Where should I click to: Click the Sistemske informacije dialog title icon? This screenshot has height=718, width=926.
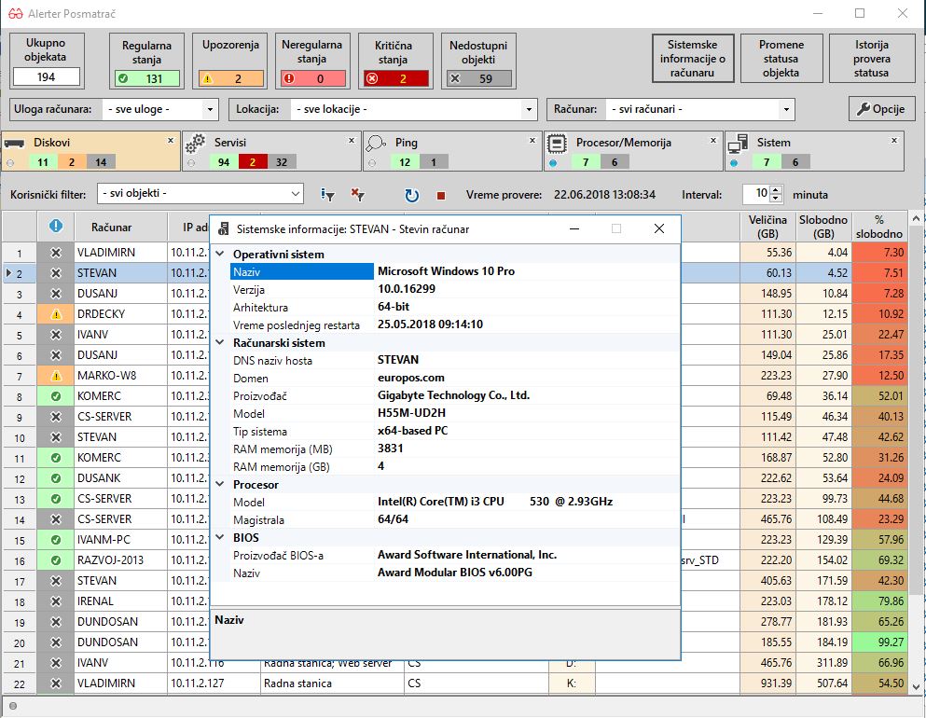click(x=223, y=229)
